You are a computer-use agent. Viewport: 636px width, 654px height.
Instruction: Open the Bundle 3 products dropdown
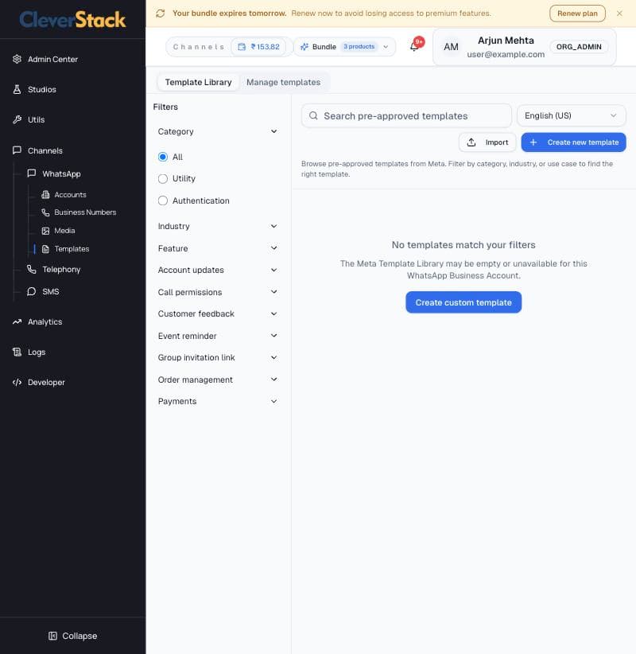[345, 47]
